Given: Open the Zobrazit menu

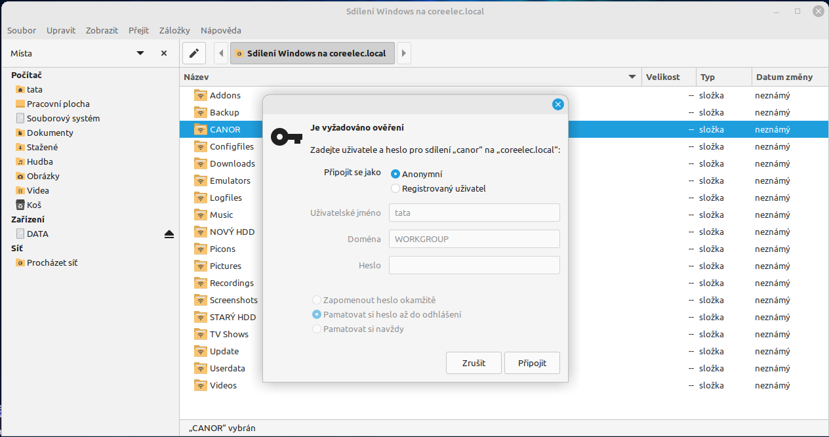Looking at the screenshot, I should tap(102, 30).
